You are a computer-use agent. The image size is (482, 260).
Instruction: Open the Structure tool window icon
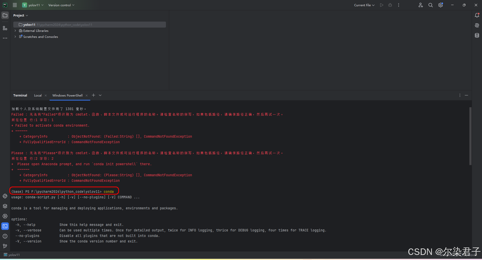[x=5, y=28]
